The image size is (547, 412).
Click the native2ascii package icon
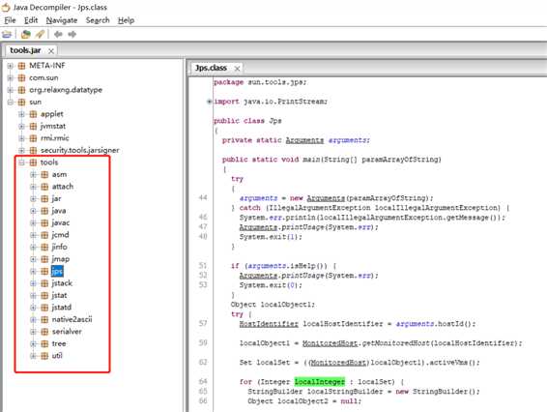click(x=44, y=319)
